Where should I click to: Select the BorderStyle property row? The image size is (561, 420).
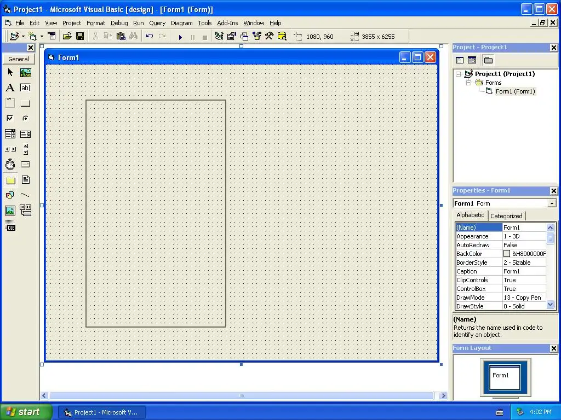point(501,262)
